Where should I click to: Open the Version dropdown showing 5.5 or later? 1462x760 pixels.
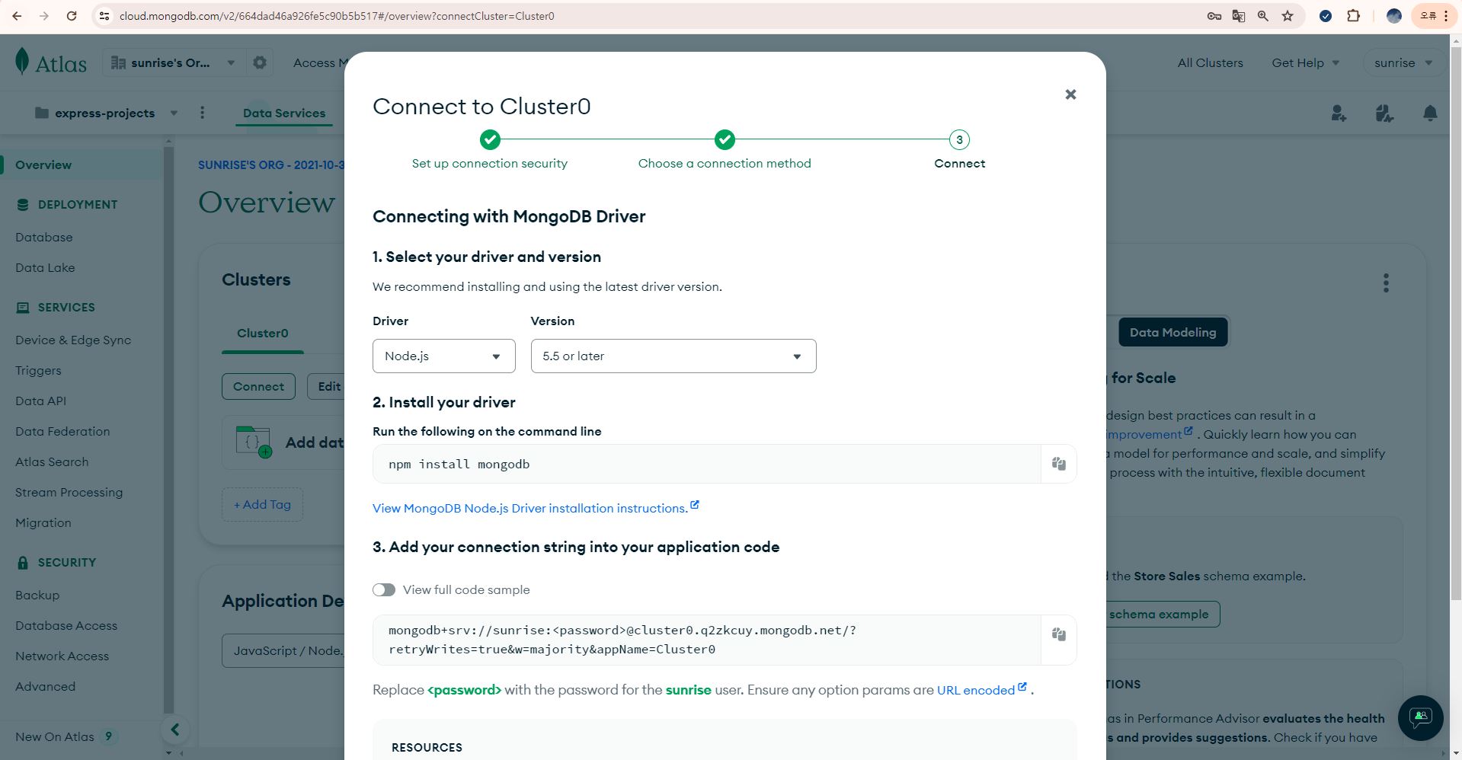[673, 356]
